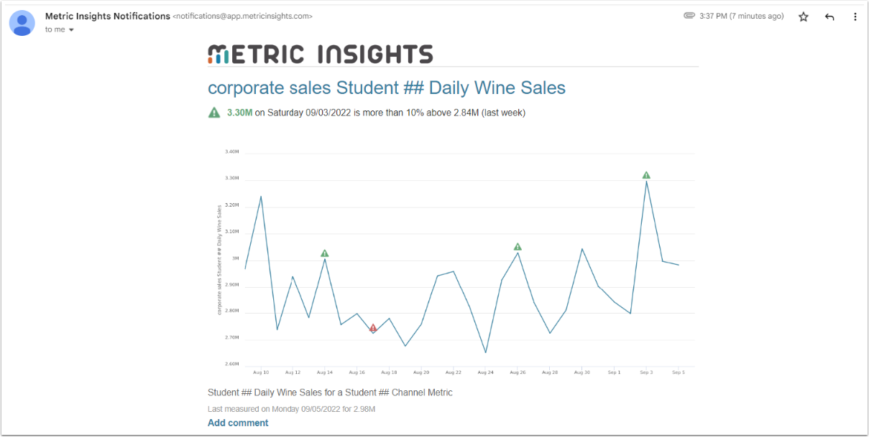Click the sender's profile avatar

22,22
